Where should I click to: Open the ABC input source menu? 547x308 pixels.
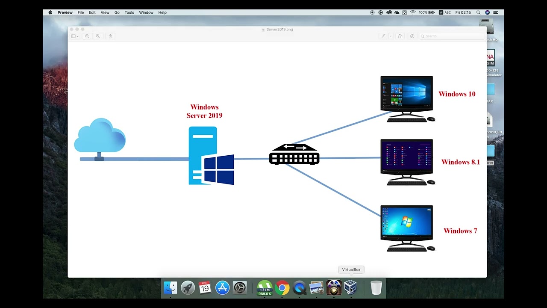coord(445,12)
